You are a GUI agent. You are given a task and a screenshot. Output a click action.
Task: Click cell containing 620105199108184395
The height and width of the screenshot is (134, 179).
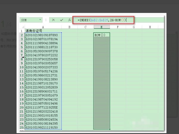point(43,124)
